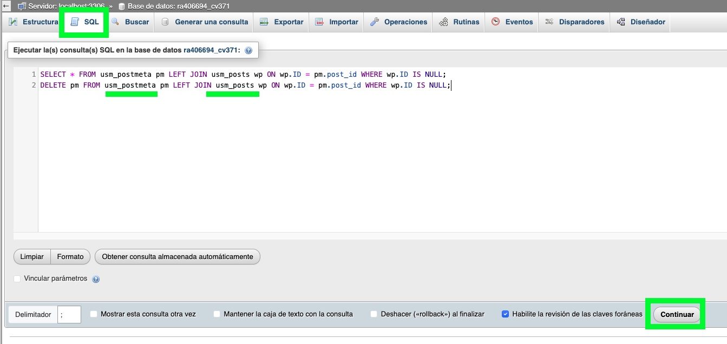
Task: Click the Estructura tab icon
Action: 13,22
